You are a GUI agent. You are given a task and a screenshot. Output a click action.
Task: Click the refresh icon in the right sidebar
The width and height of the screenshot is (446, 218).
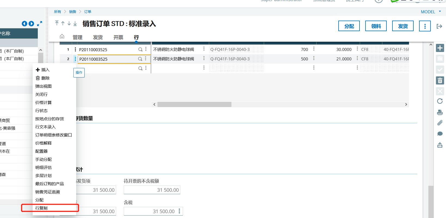[440, 101]
